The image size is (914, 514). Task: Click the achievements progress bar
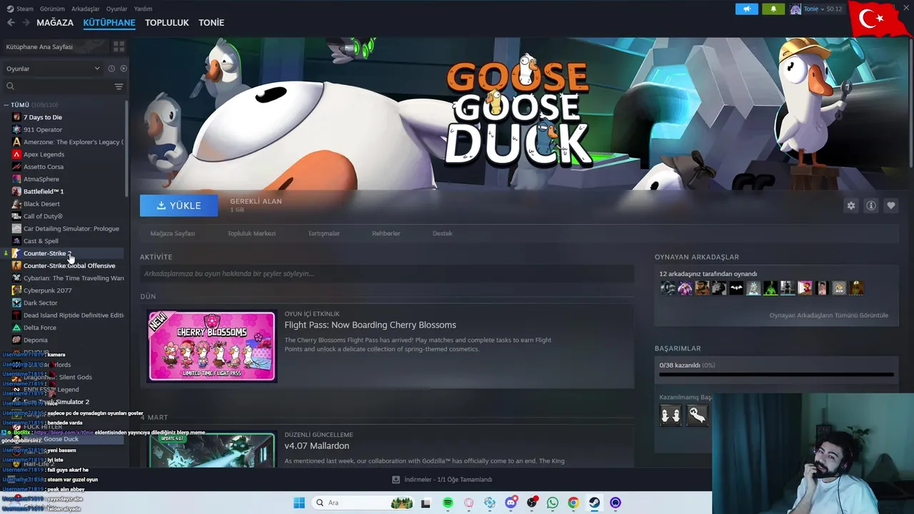[x=776, y=374]
